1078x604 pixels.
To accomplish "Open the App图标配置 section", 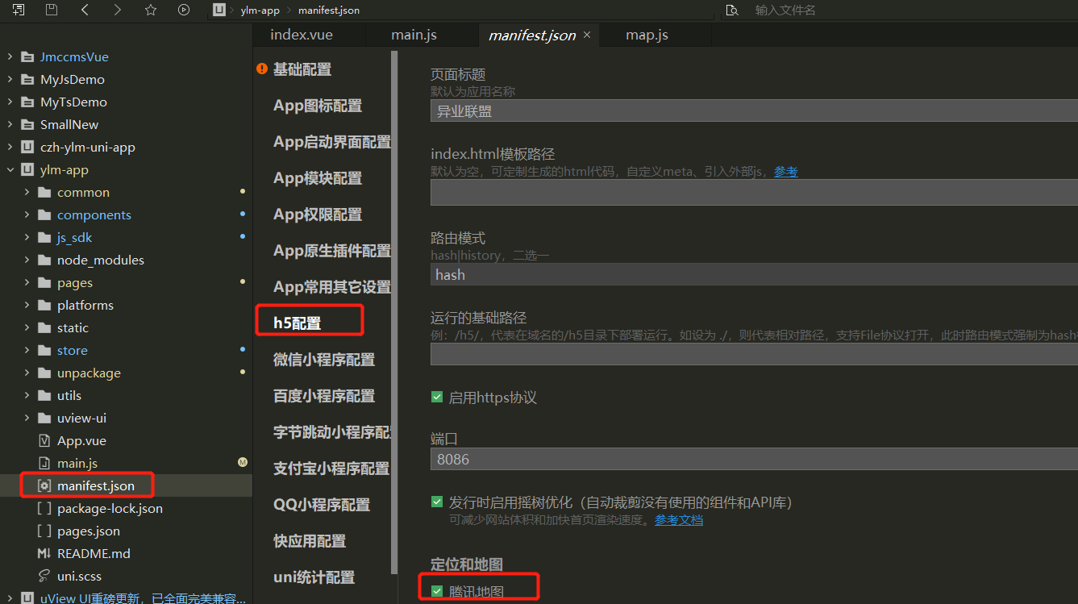I will point(318,106).
